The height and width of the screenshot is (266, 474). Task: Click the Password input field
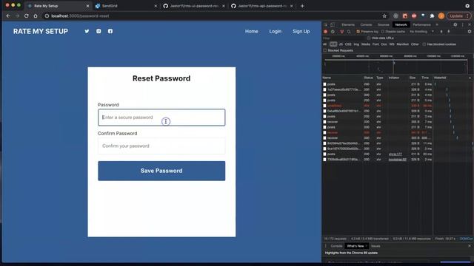[x=161, y=117]
